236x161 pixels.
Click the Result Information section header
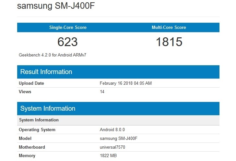tap(46, 72)
